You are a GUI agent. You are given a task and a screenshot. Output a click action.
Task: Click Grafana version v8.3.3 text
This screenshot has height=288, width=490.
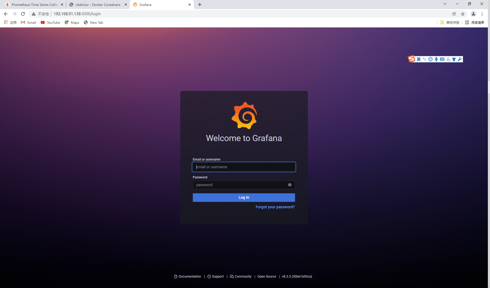coord(297,277)
